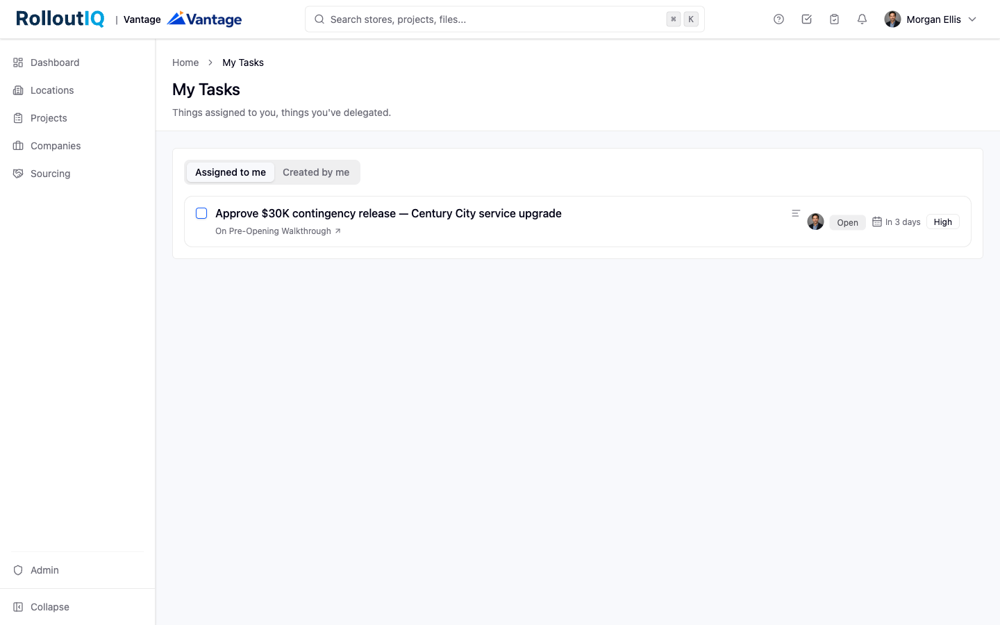Switch to the Created by me tab
This screenshot has width=1000, height=625.
(x=316, y=172)
